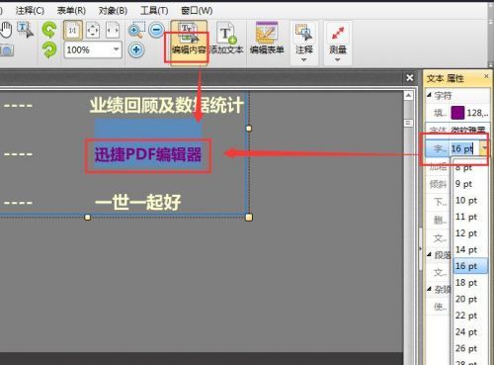Open the Annotation (注释) tool dropdown
Viewport: 494px width, 365px height.
pyautogui.click(x=304, y=43)
